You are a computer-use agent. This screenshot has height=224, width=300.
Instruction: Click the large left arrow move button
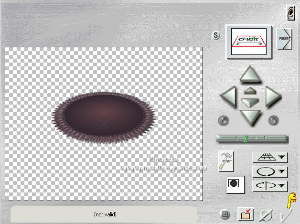pyautogui.click(x=229, y=96)
